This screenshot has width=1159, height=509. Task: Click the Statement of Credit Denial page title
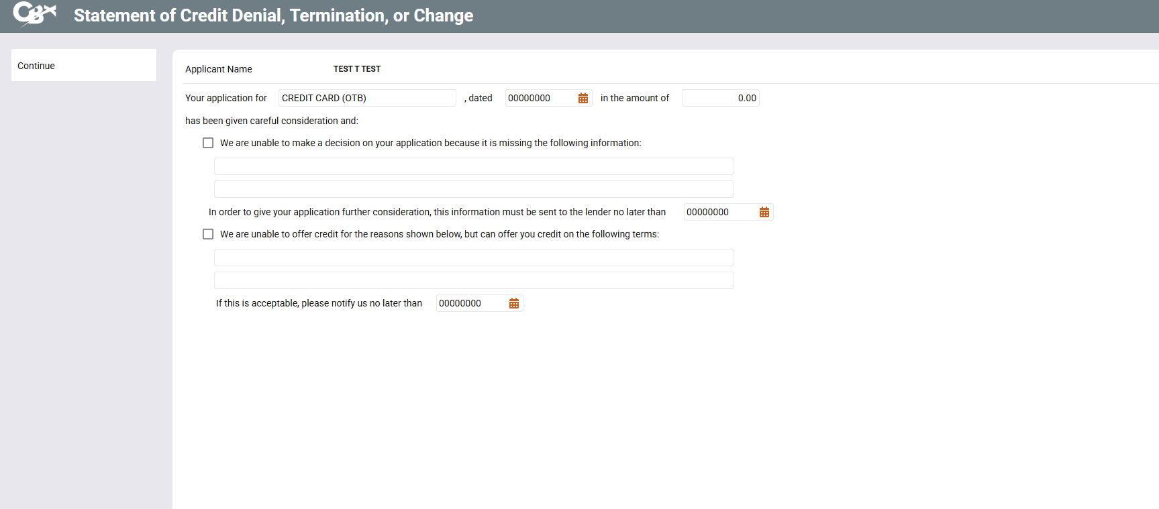[x=273, y=15]
